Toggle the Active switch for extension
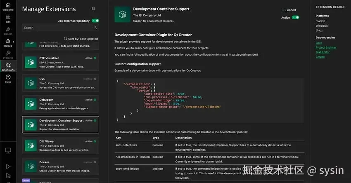 [296, 17]
